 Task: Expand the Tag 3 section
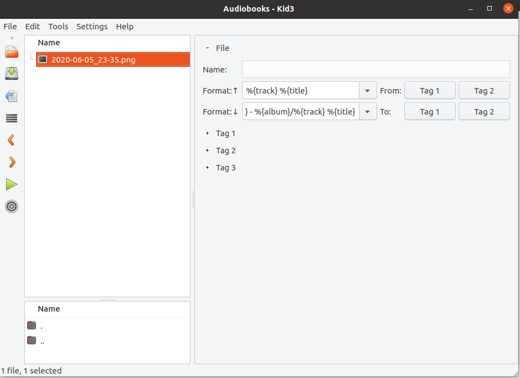[209, 168]
